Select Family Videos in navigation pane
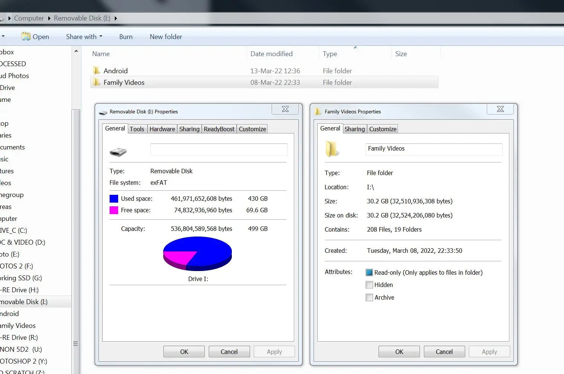Screen dimensions: 564x374 point(18,325)
